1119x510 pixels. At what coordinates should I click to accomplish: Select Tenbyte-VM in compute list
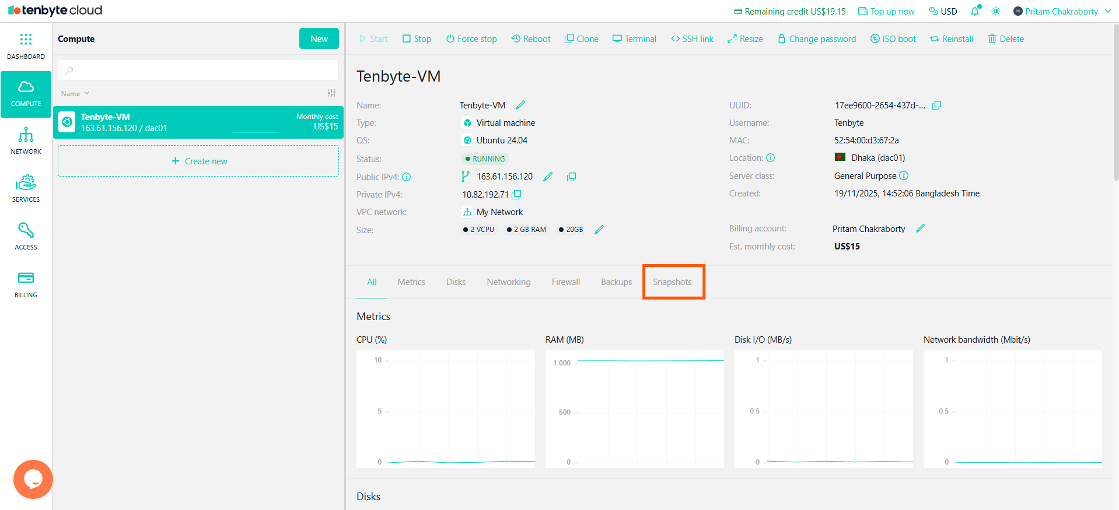(198, 122)
